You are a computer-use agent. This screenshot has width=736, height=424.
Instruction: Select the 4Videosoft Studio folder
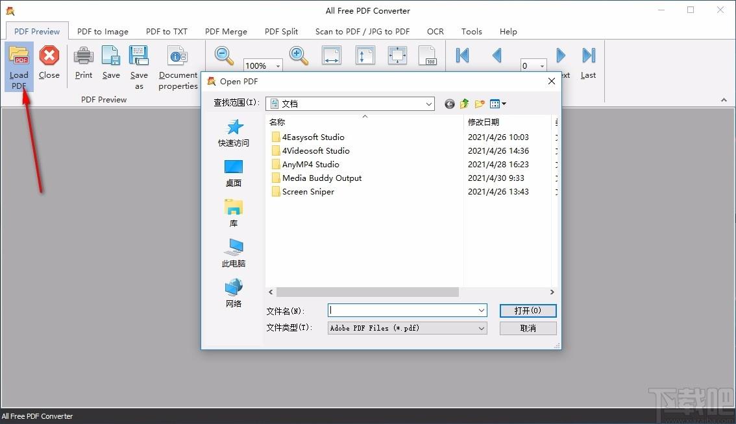(311, 150)
